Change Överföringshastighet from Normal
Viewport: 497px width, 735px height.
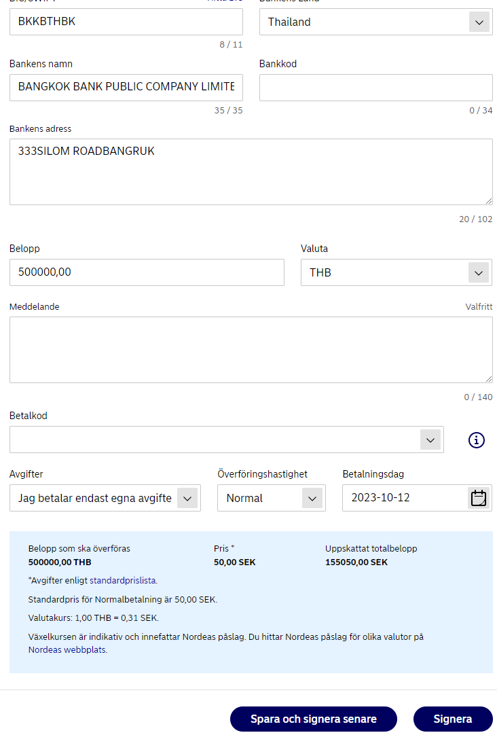tap(312, 498)
